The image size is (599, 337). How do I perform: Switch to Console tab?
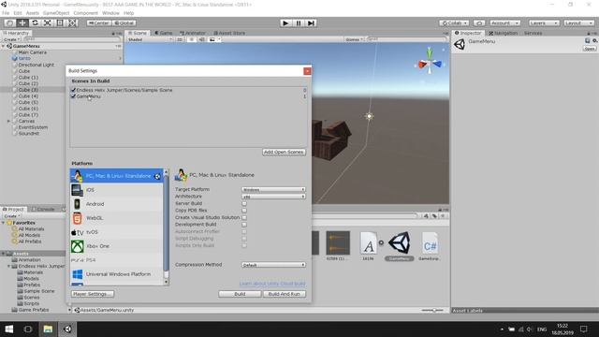pyautogui.click(x=43, y=210)
